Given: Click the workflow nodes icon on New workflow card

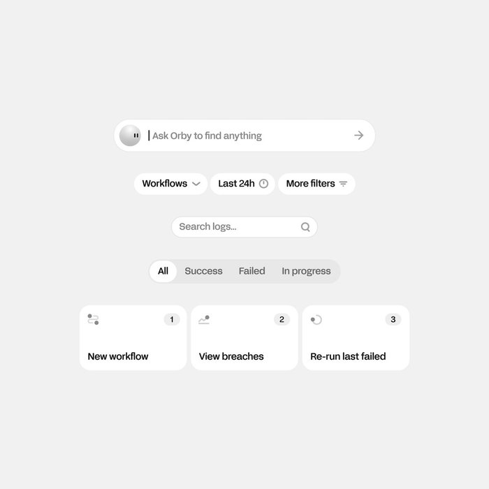Looking at the screenshot, I should coord(93,319).
